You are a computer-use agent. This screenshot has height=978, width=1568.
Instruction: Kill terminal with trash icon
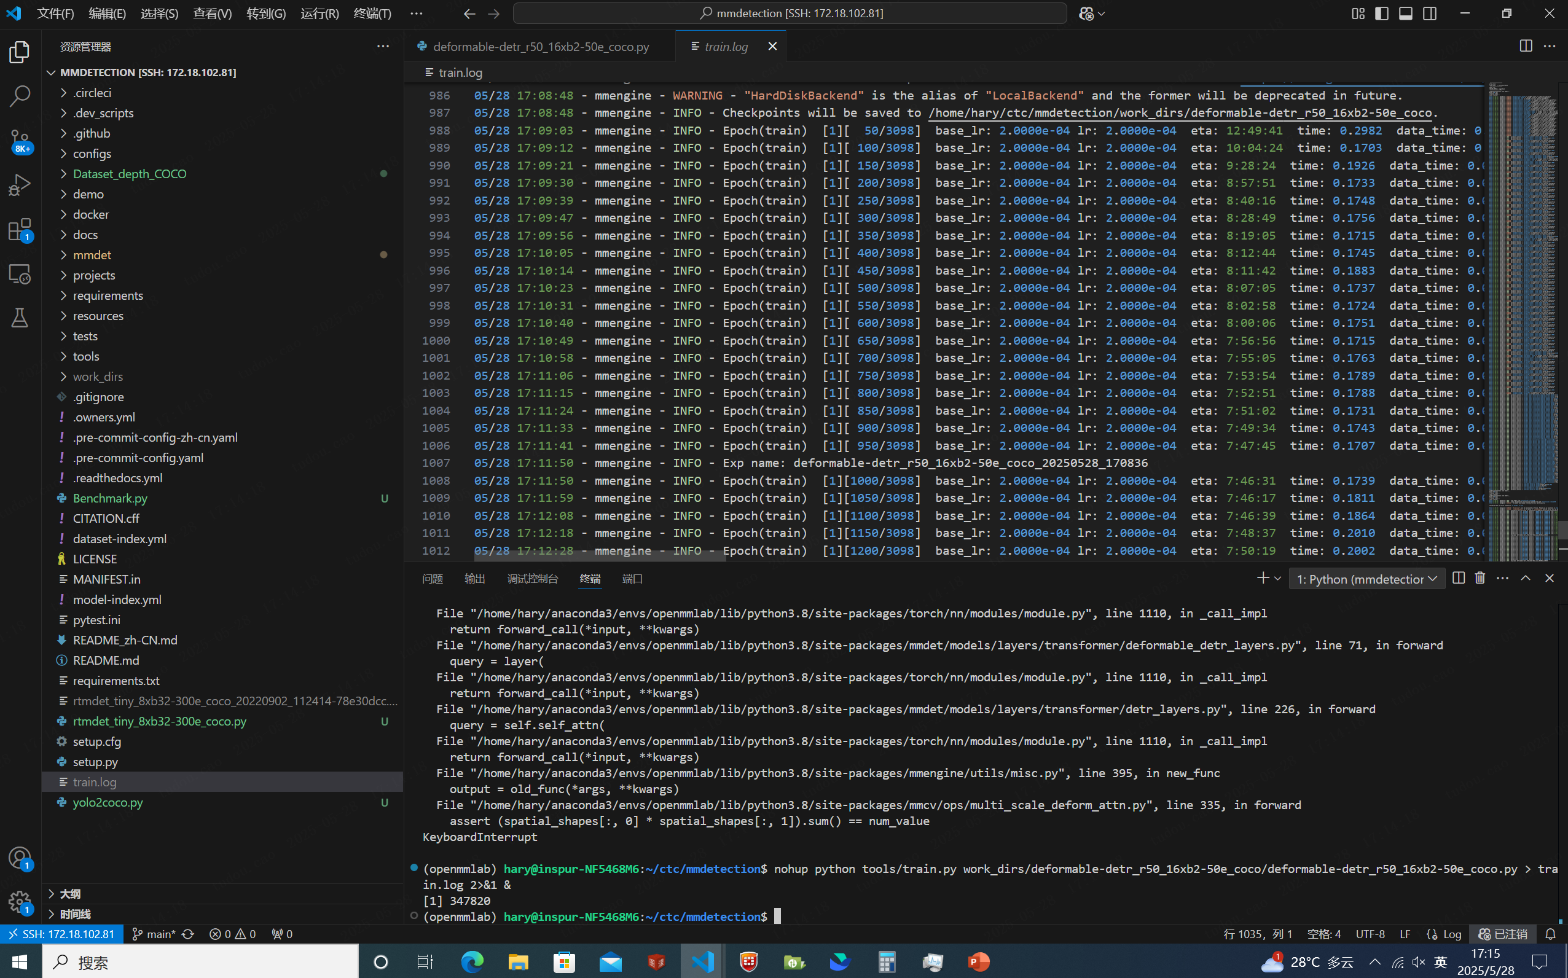coord(1480,578)
